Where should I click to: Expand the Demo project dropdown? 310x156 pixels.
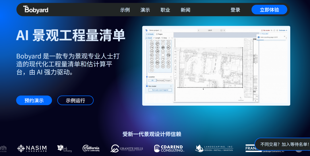tap(161, 30)
